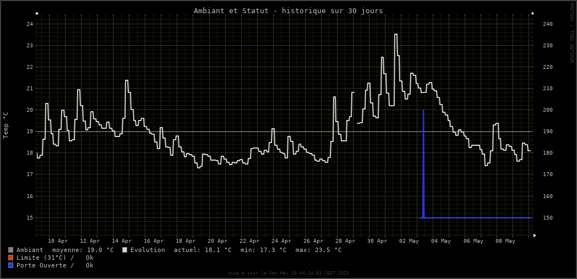This screenshot has width=577, height=279.
Task: Click the '04 May' date label
Action: (441, 241)
